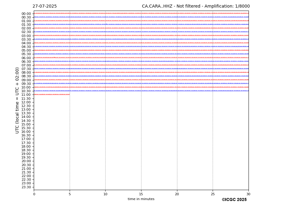Click the 22:00 time row label
Image resolution: width=282 pixels, height=211 pixels.
[x=26, y=176]
